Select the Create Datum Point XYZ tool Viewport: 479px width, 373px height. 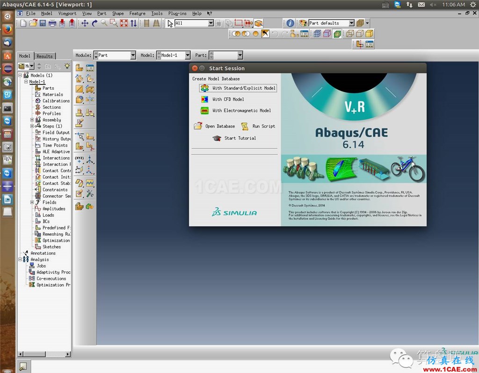80,160
